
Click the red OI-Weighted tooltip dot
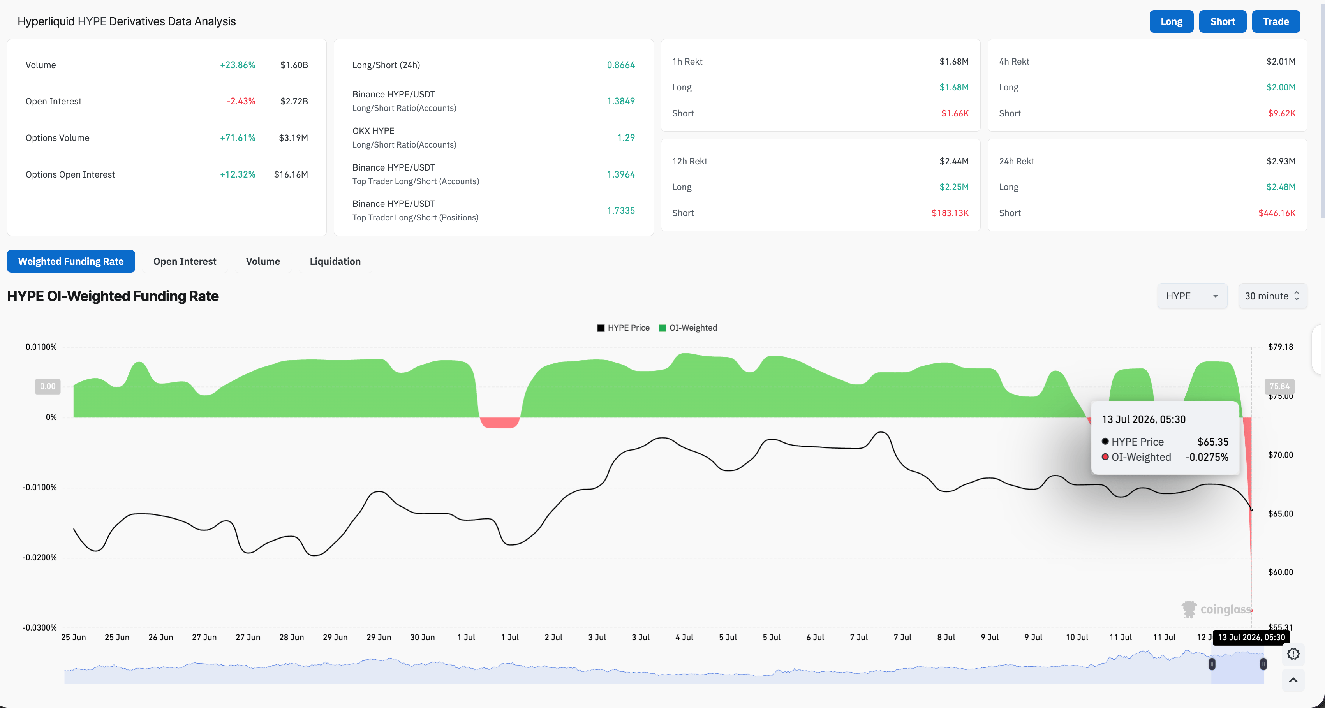coord(1105,456)
